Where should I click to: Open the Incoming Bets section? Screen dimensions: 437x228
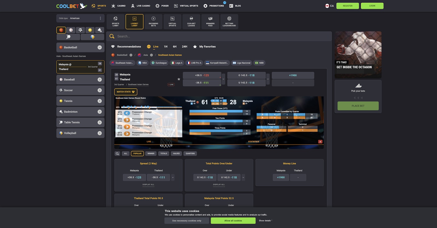[153, 22]
